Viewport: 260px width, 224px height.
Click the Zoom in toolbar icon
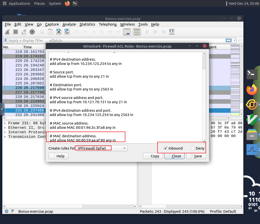(x=147, y=32)
